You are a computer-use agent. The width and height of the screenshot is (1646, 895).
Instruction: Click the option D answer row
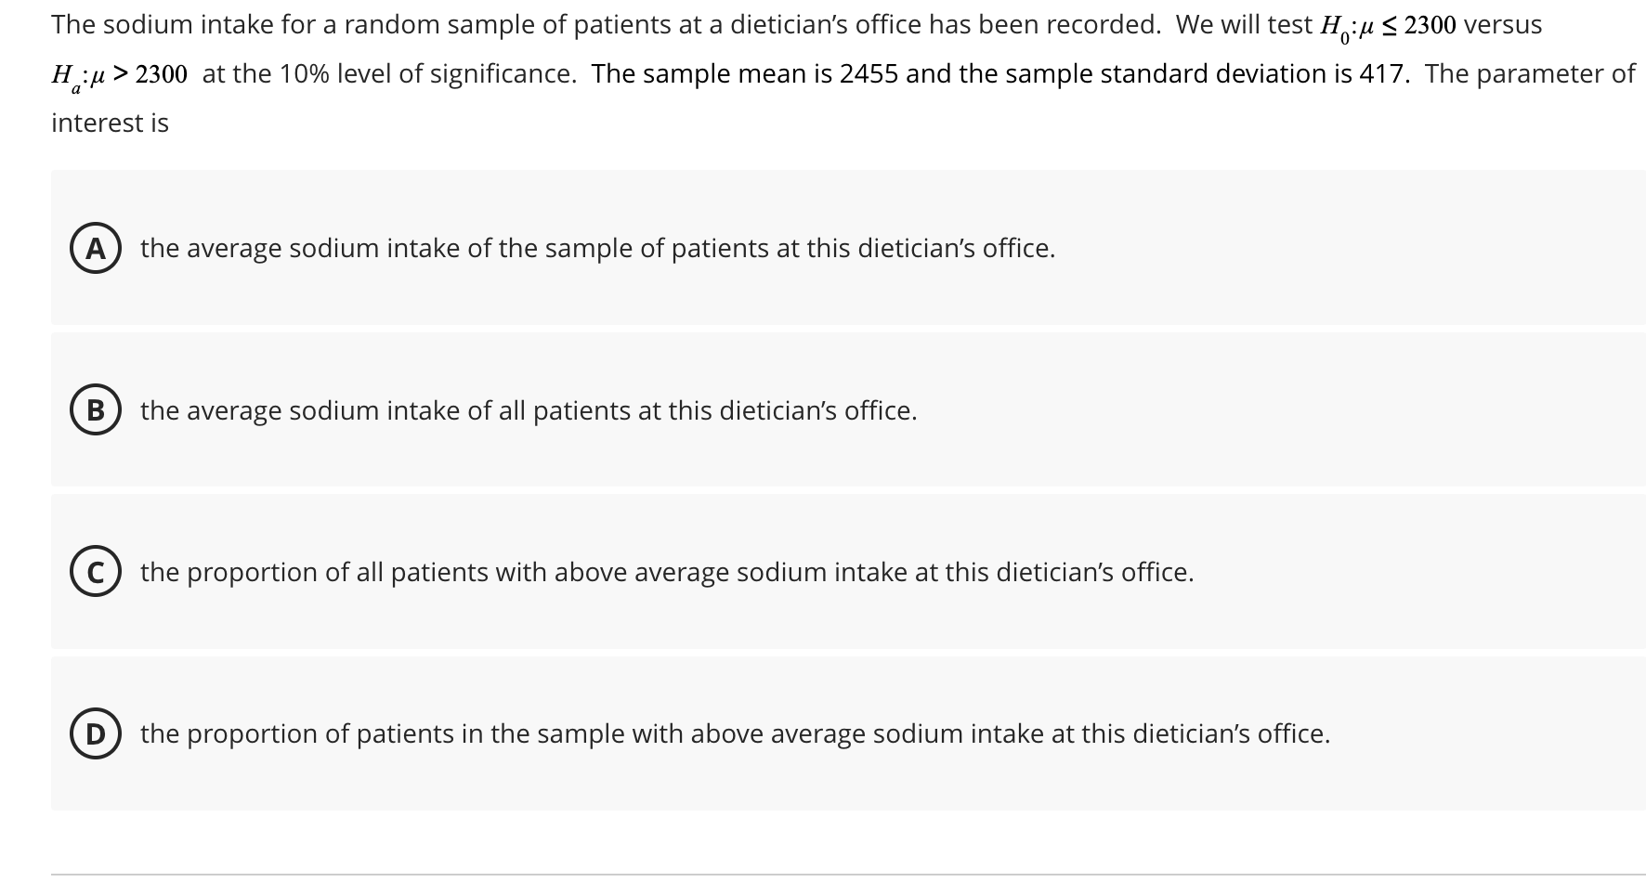tap(836, 734)
